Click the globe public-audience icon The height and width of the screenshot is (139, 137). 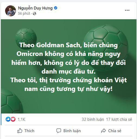pos(34,14)
